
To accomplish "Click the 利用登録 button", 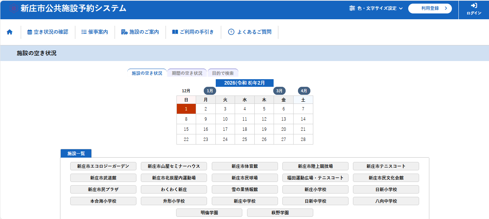I will [x=430, y=8].
